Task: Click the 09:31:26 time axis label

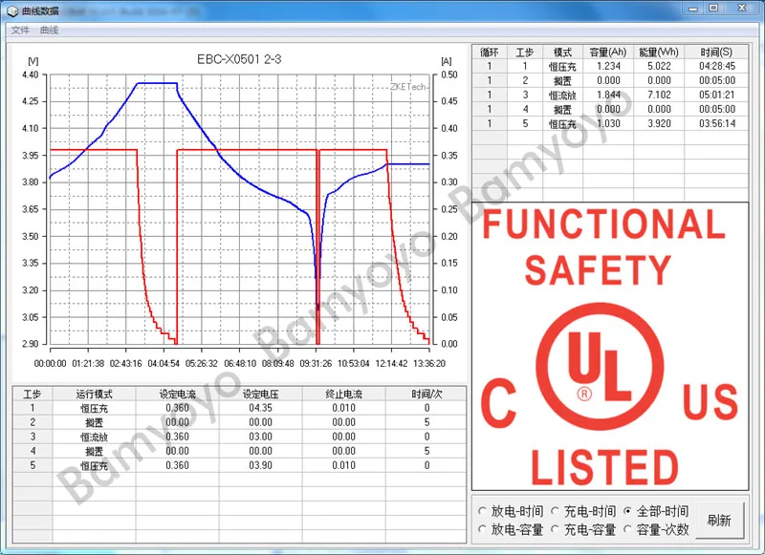Action: click(x=316, y=364)
